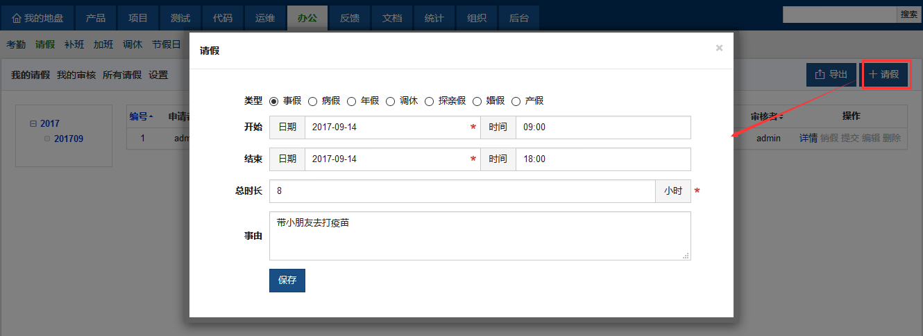Open the 请假 submenu item
Screen dimensions: 923x336
pyautogui.click(x=45, y=44)
